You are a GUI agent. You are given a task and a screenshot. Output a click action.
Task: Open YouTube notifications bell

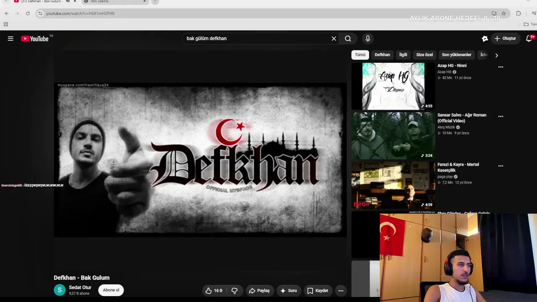click(529, 39)
